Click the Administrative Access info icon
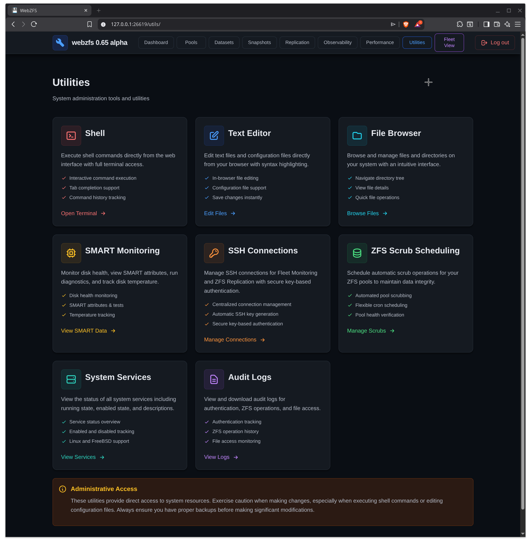This screenshot has width=531, height=548. (x=62, y=489)
